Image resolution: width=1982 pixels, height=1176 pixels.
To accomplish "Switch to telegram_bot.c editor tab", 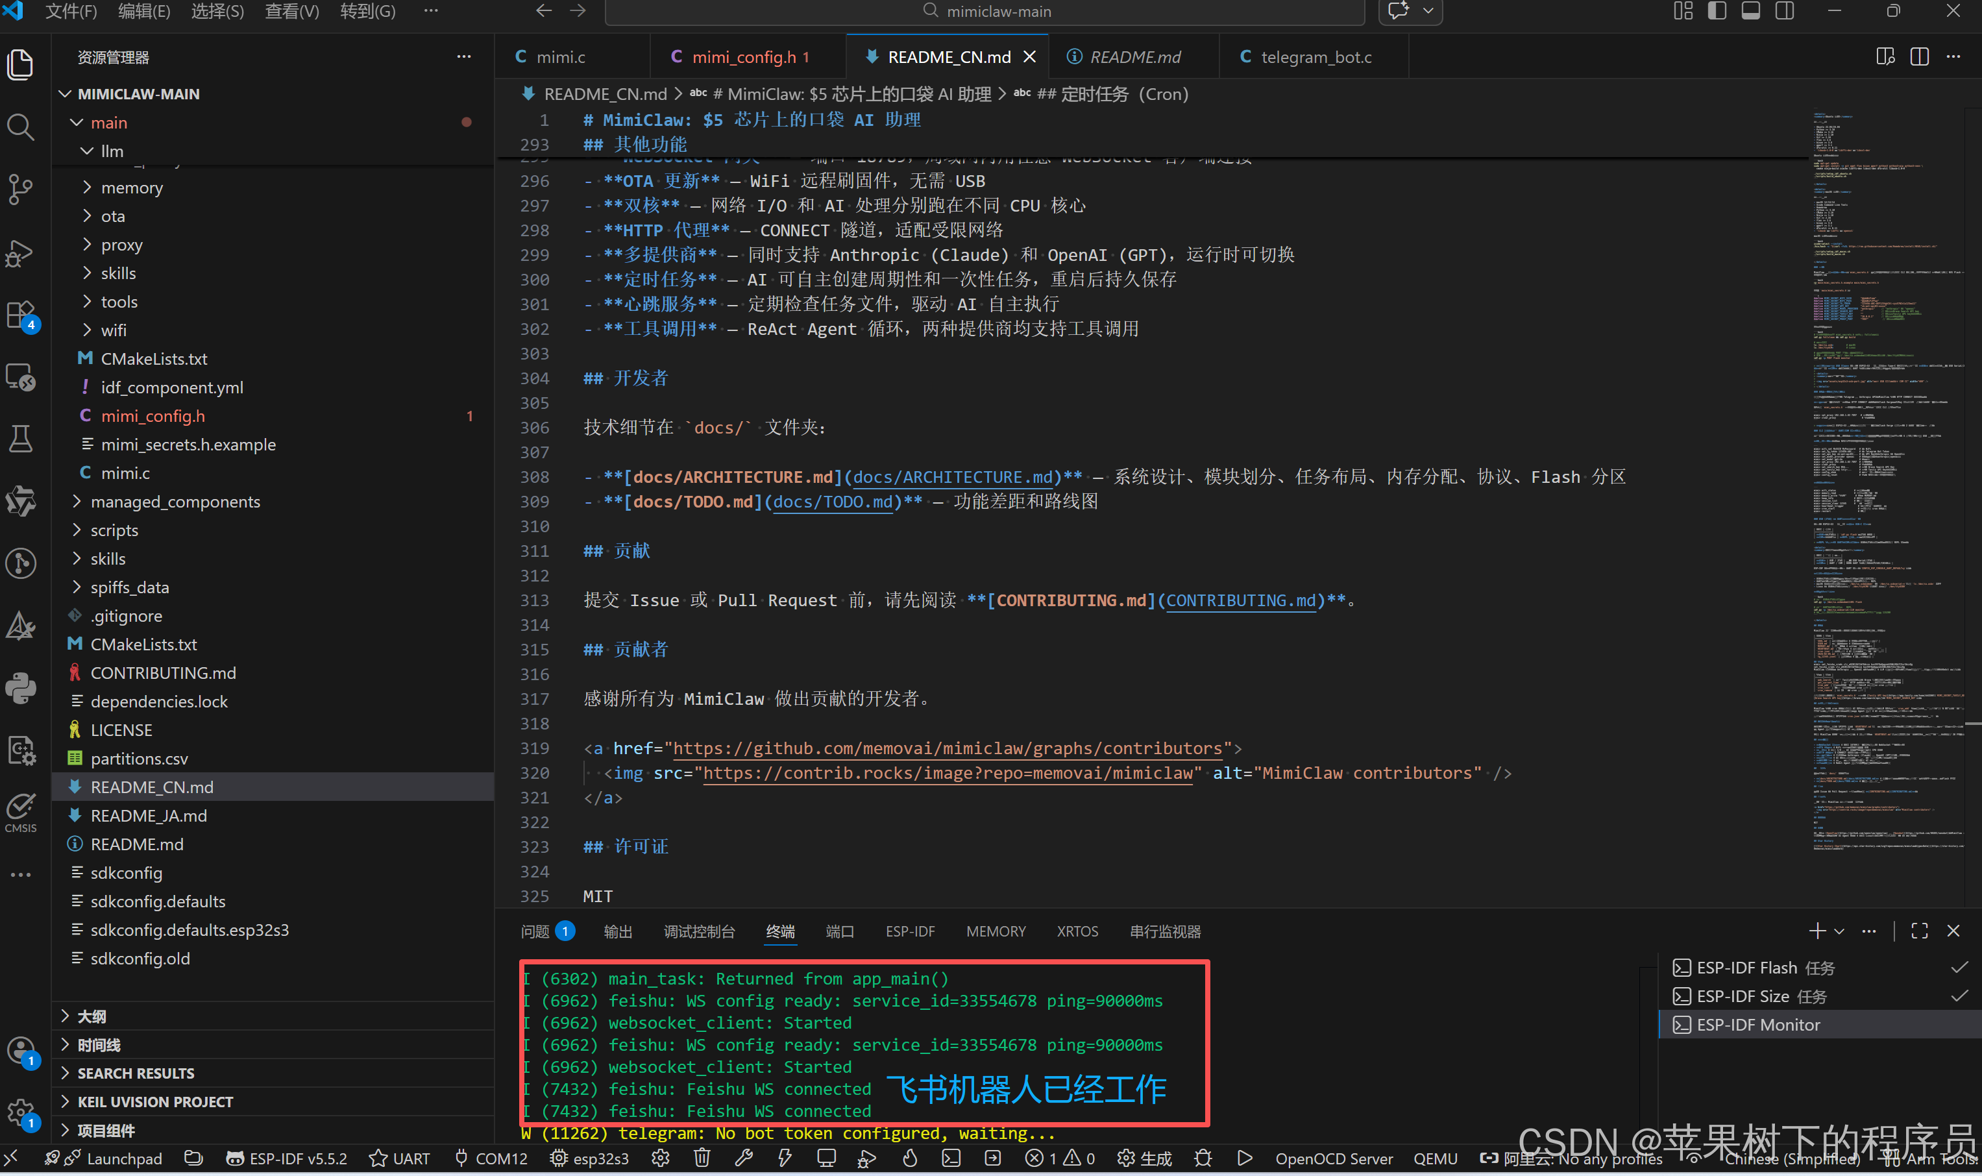I will (1315, 57).
